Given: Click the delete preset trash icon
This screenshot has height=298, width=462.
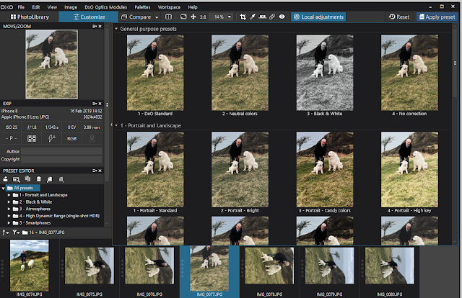Looking at the screenshot, I should [x=39, y=179].
